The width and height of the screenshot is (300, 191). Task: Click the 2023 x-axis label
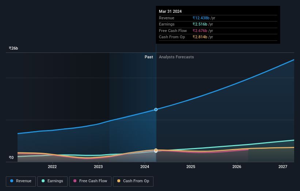pos(98,167)
